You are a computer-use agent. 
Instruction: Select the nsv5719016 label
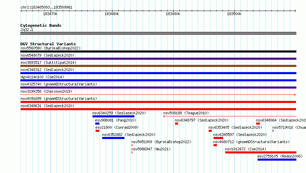click(289, 127)
